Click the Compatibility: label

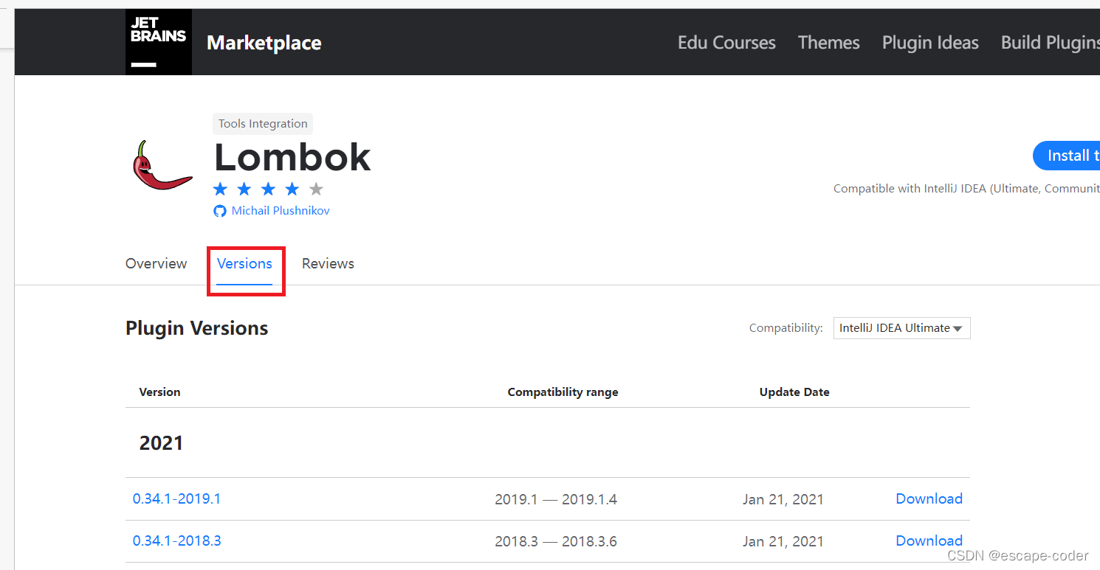coord(786,328)
